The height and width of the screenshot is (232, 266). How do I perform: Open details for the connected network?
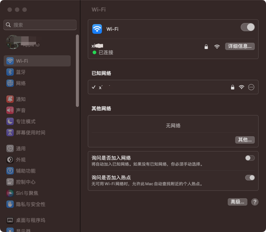(240, 46)
